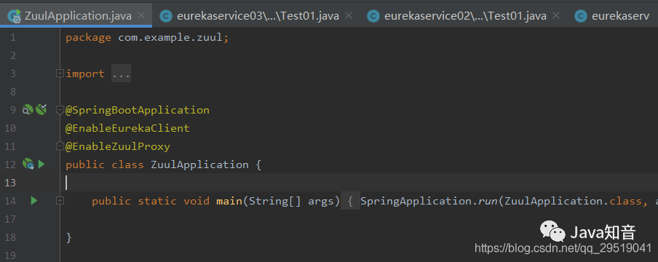Expand the folded import block
This screenshot has width=658, height=262.
click(x=60, y=74)
